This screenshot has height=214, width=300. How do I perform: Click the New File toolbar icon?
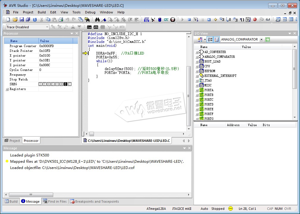8,20
